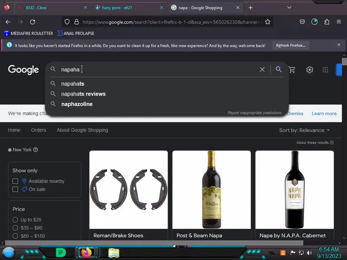The image size is (347, 260).
Task: Select the $35 – $80 price option
Action: (x=15, y=228)
